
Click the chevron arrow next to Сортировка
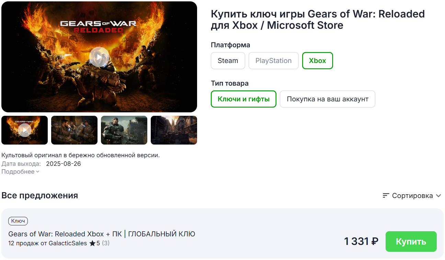438,196
